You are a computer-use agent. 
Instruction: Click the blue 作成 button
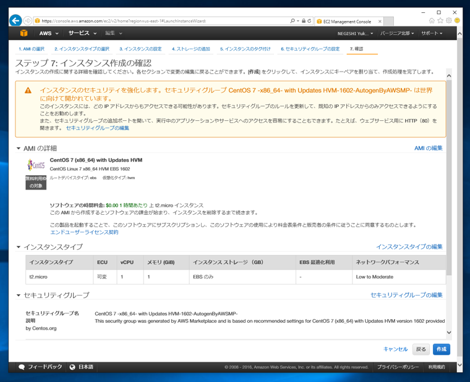[442, 349]
